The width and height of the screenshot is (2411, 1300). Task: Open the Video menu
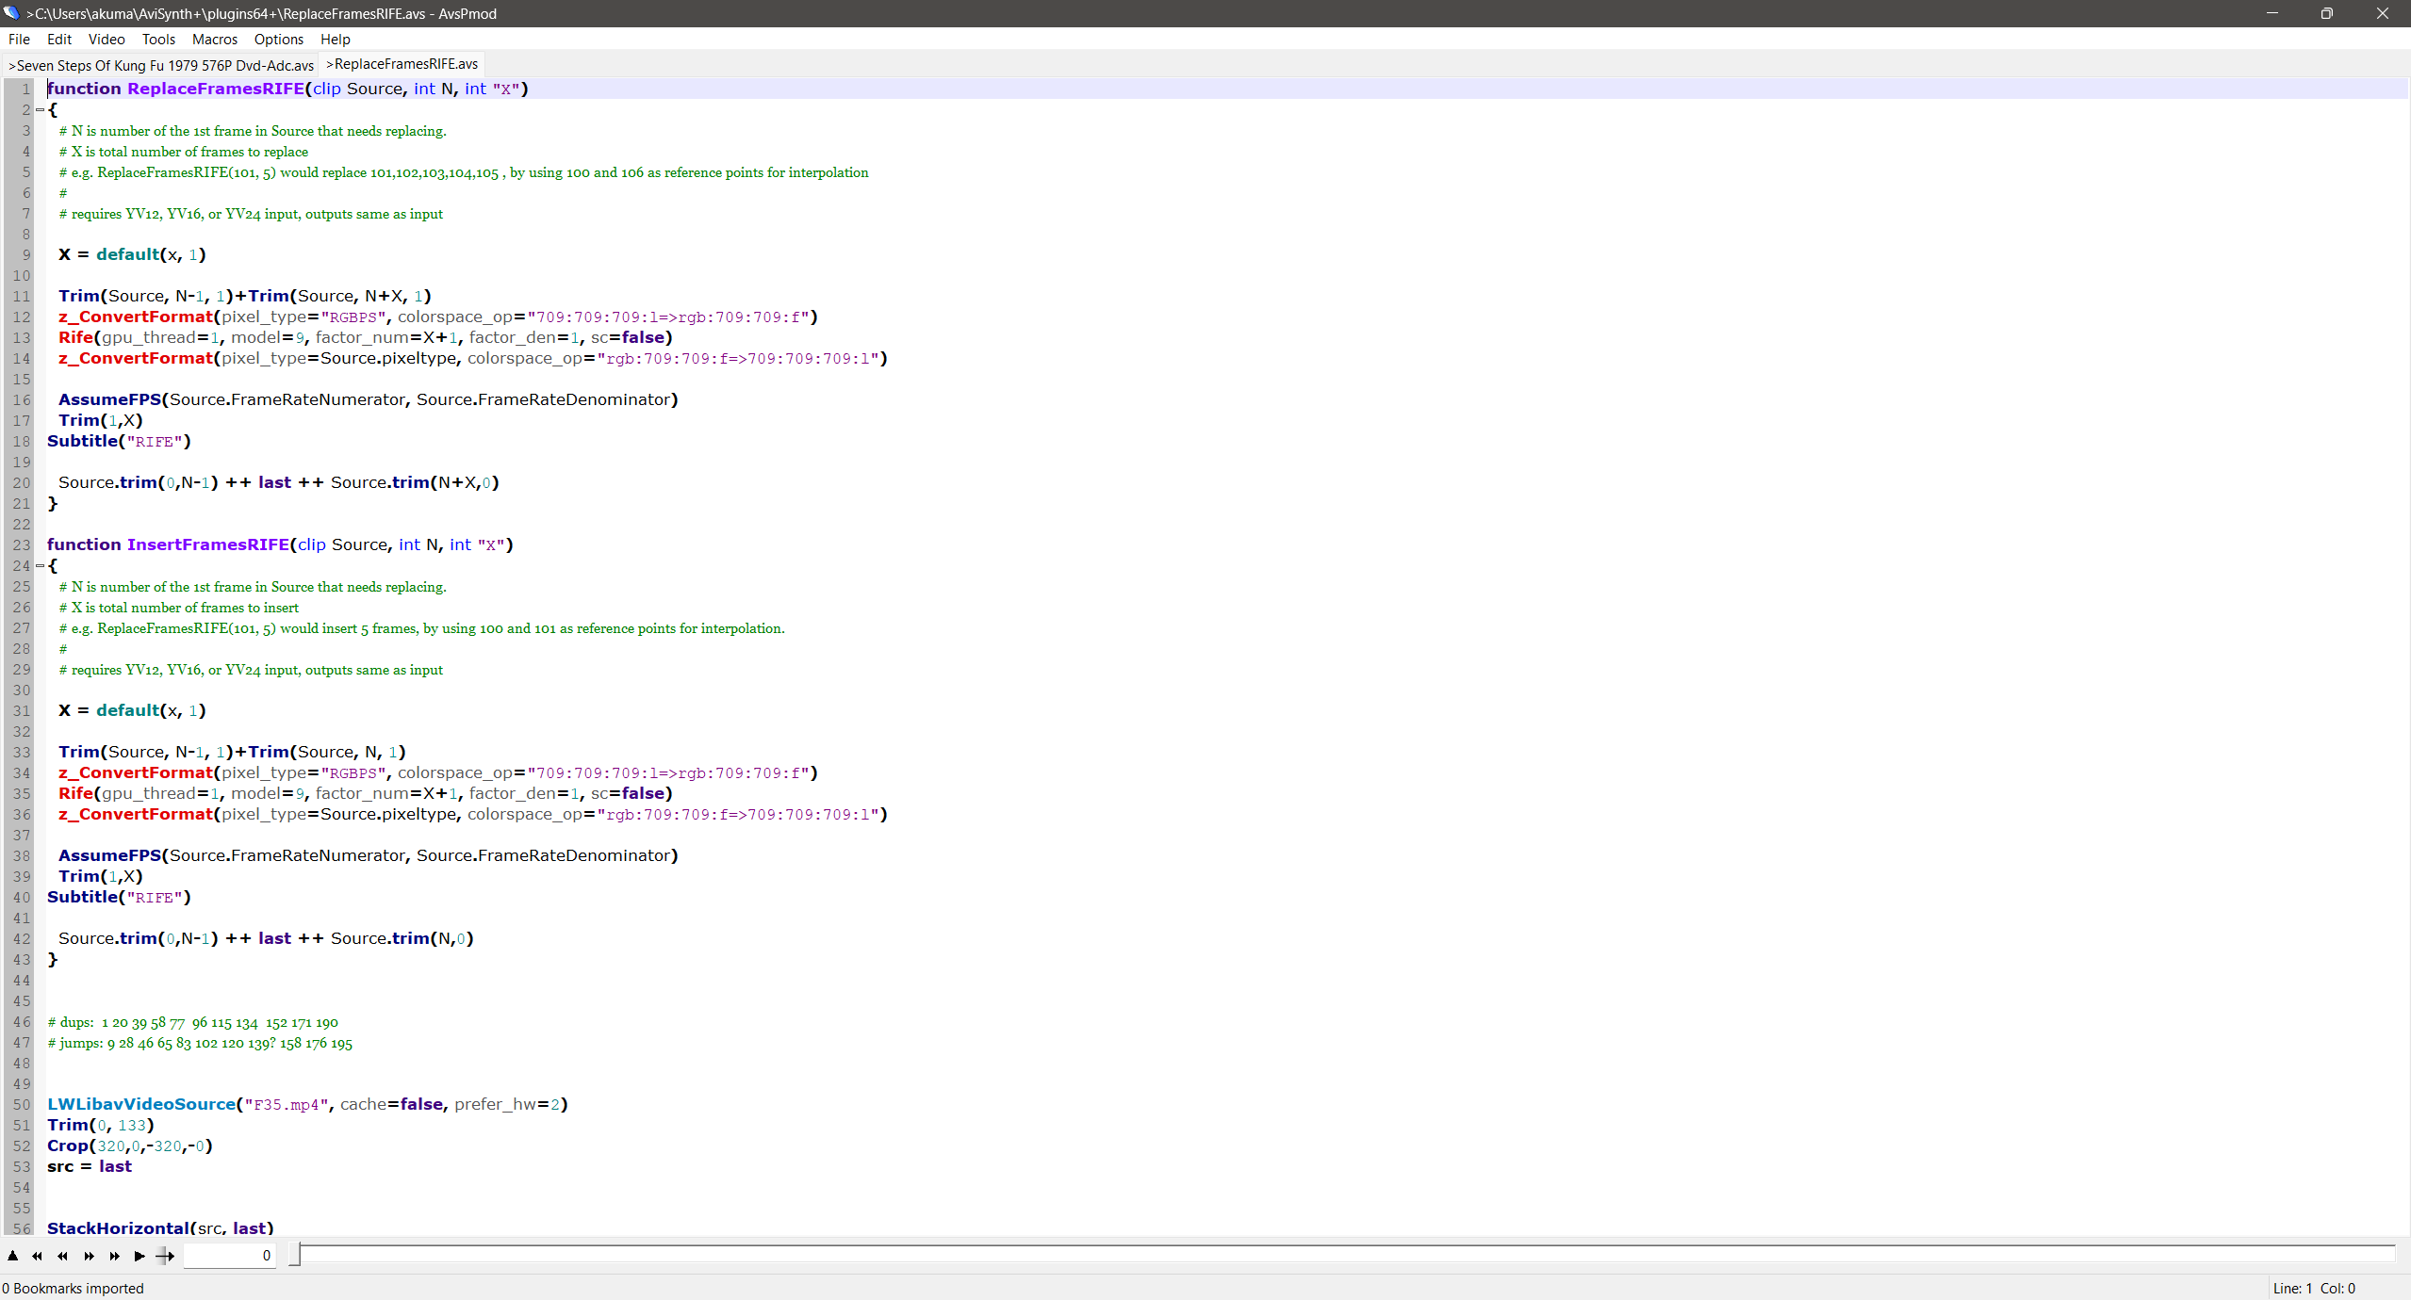107,40
